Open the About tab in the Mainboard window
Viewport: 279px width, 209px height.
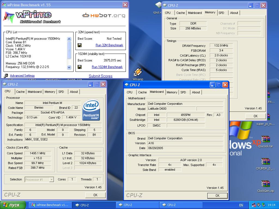(x=196, y=92)
